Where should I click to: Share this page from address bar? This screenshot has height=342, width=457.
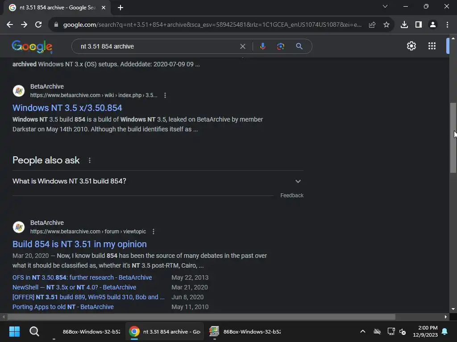(x=372, y=25)
